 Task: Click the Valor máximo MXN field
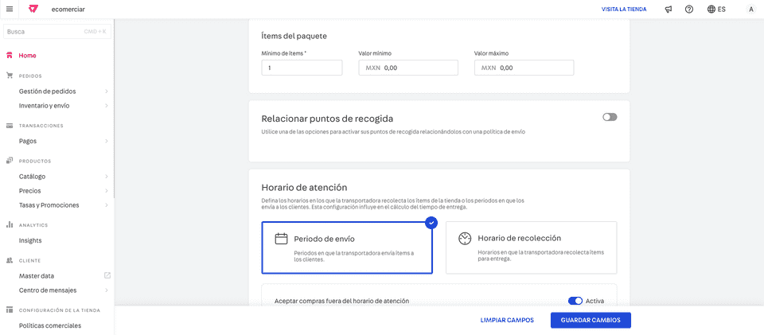[524, 68]
